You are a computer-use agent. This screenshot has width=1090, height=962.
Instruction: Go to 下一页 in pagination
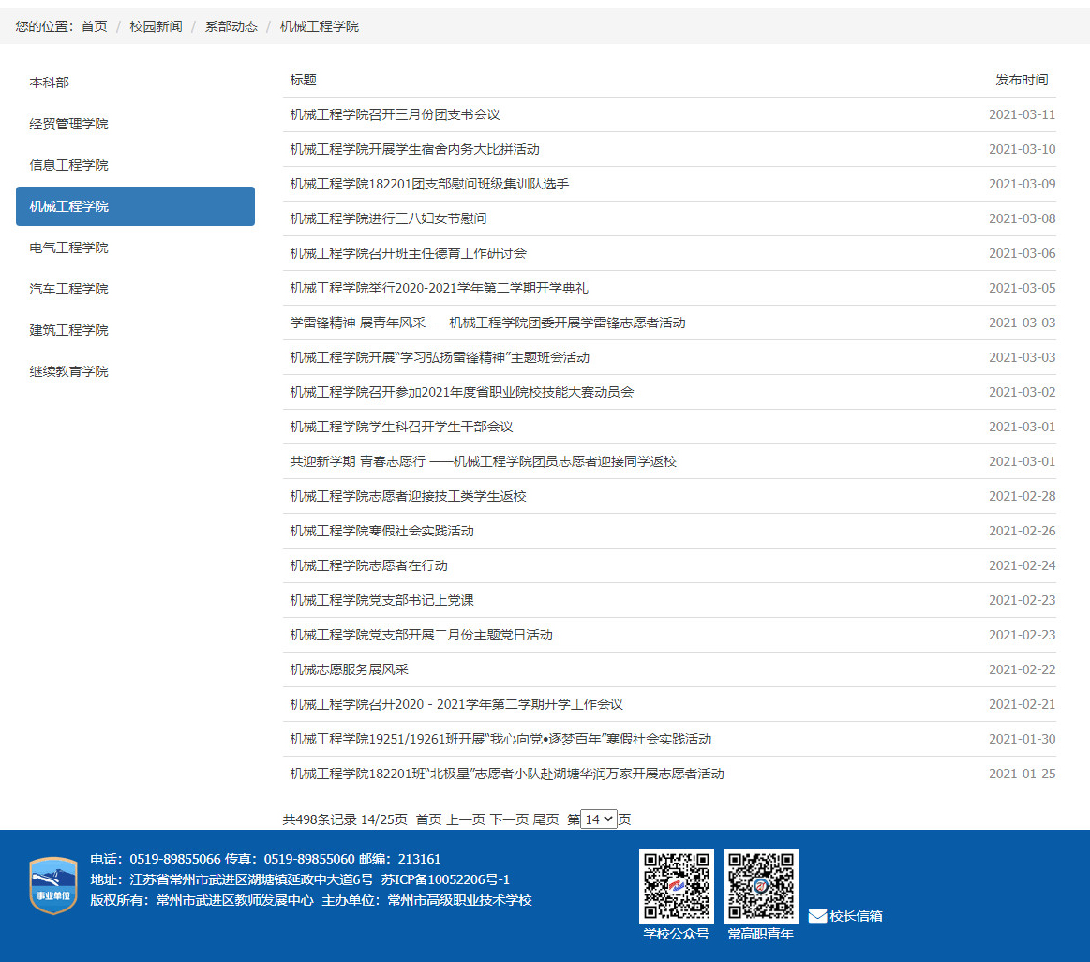(x=509, y=819)
